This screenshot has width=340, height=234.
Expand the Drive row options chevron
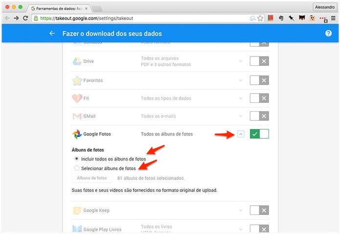[241, 61]
